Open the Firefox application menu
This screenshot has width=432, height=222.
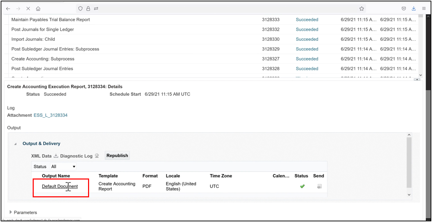click(424, 9)
